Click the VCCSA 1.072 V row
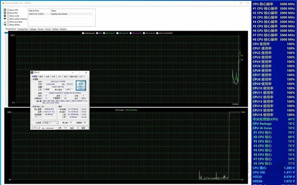The image size is (297, 185). coord(274,181)
